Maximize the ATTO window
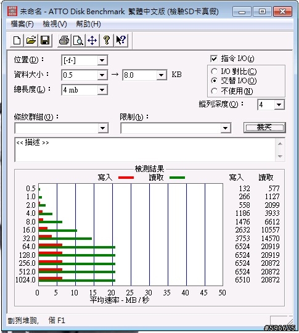The width and height of the screenshot is (299, 333). [x=262, y=12]
